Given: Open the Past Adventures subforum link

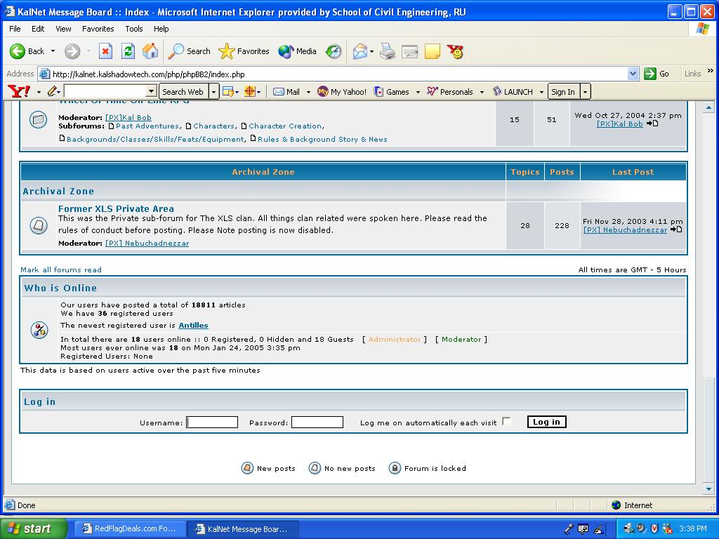Looking at the screenshot, I should [147, 126].
